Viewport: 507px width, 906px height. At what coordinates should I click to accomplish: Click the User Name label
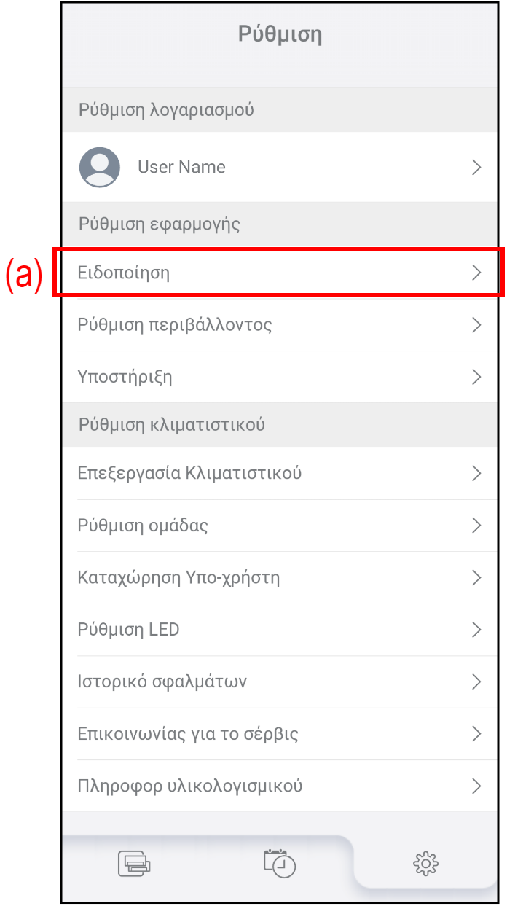point(181,167)
